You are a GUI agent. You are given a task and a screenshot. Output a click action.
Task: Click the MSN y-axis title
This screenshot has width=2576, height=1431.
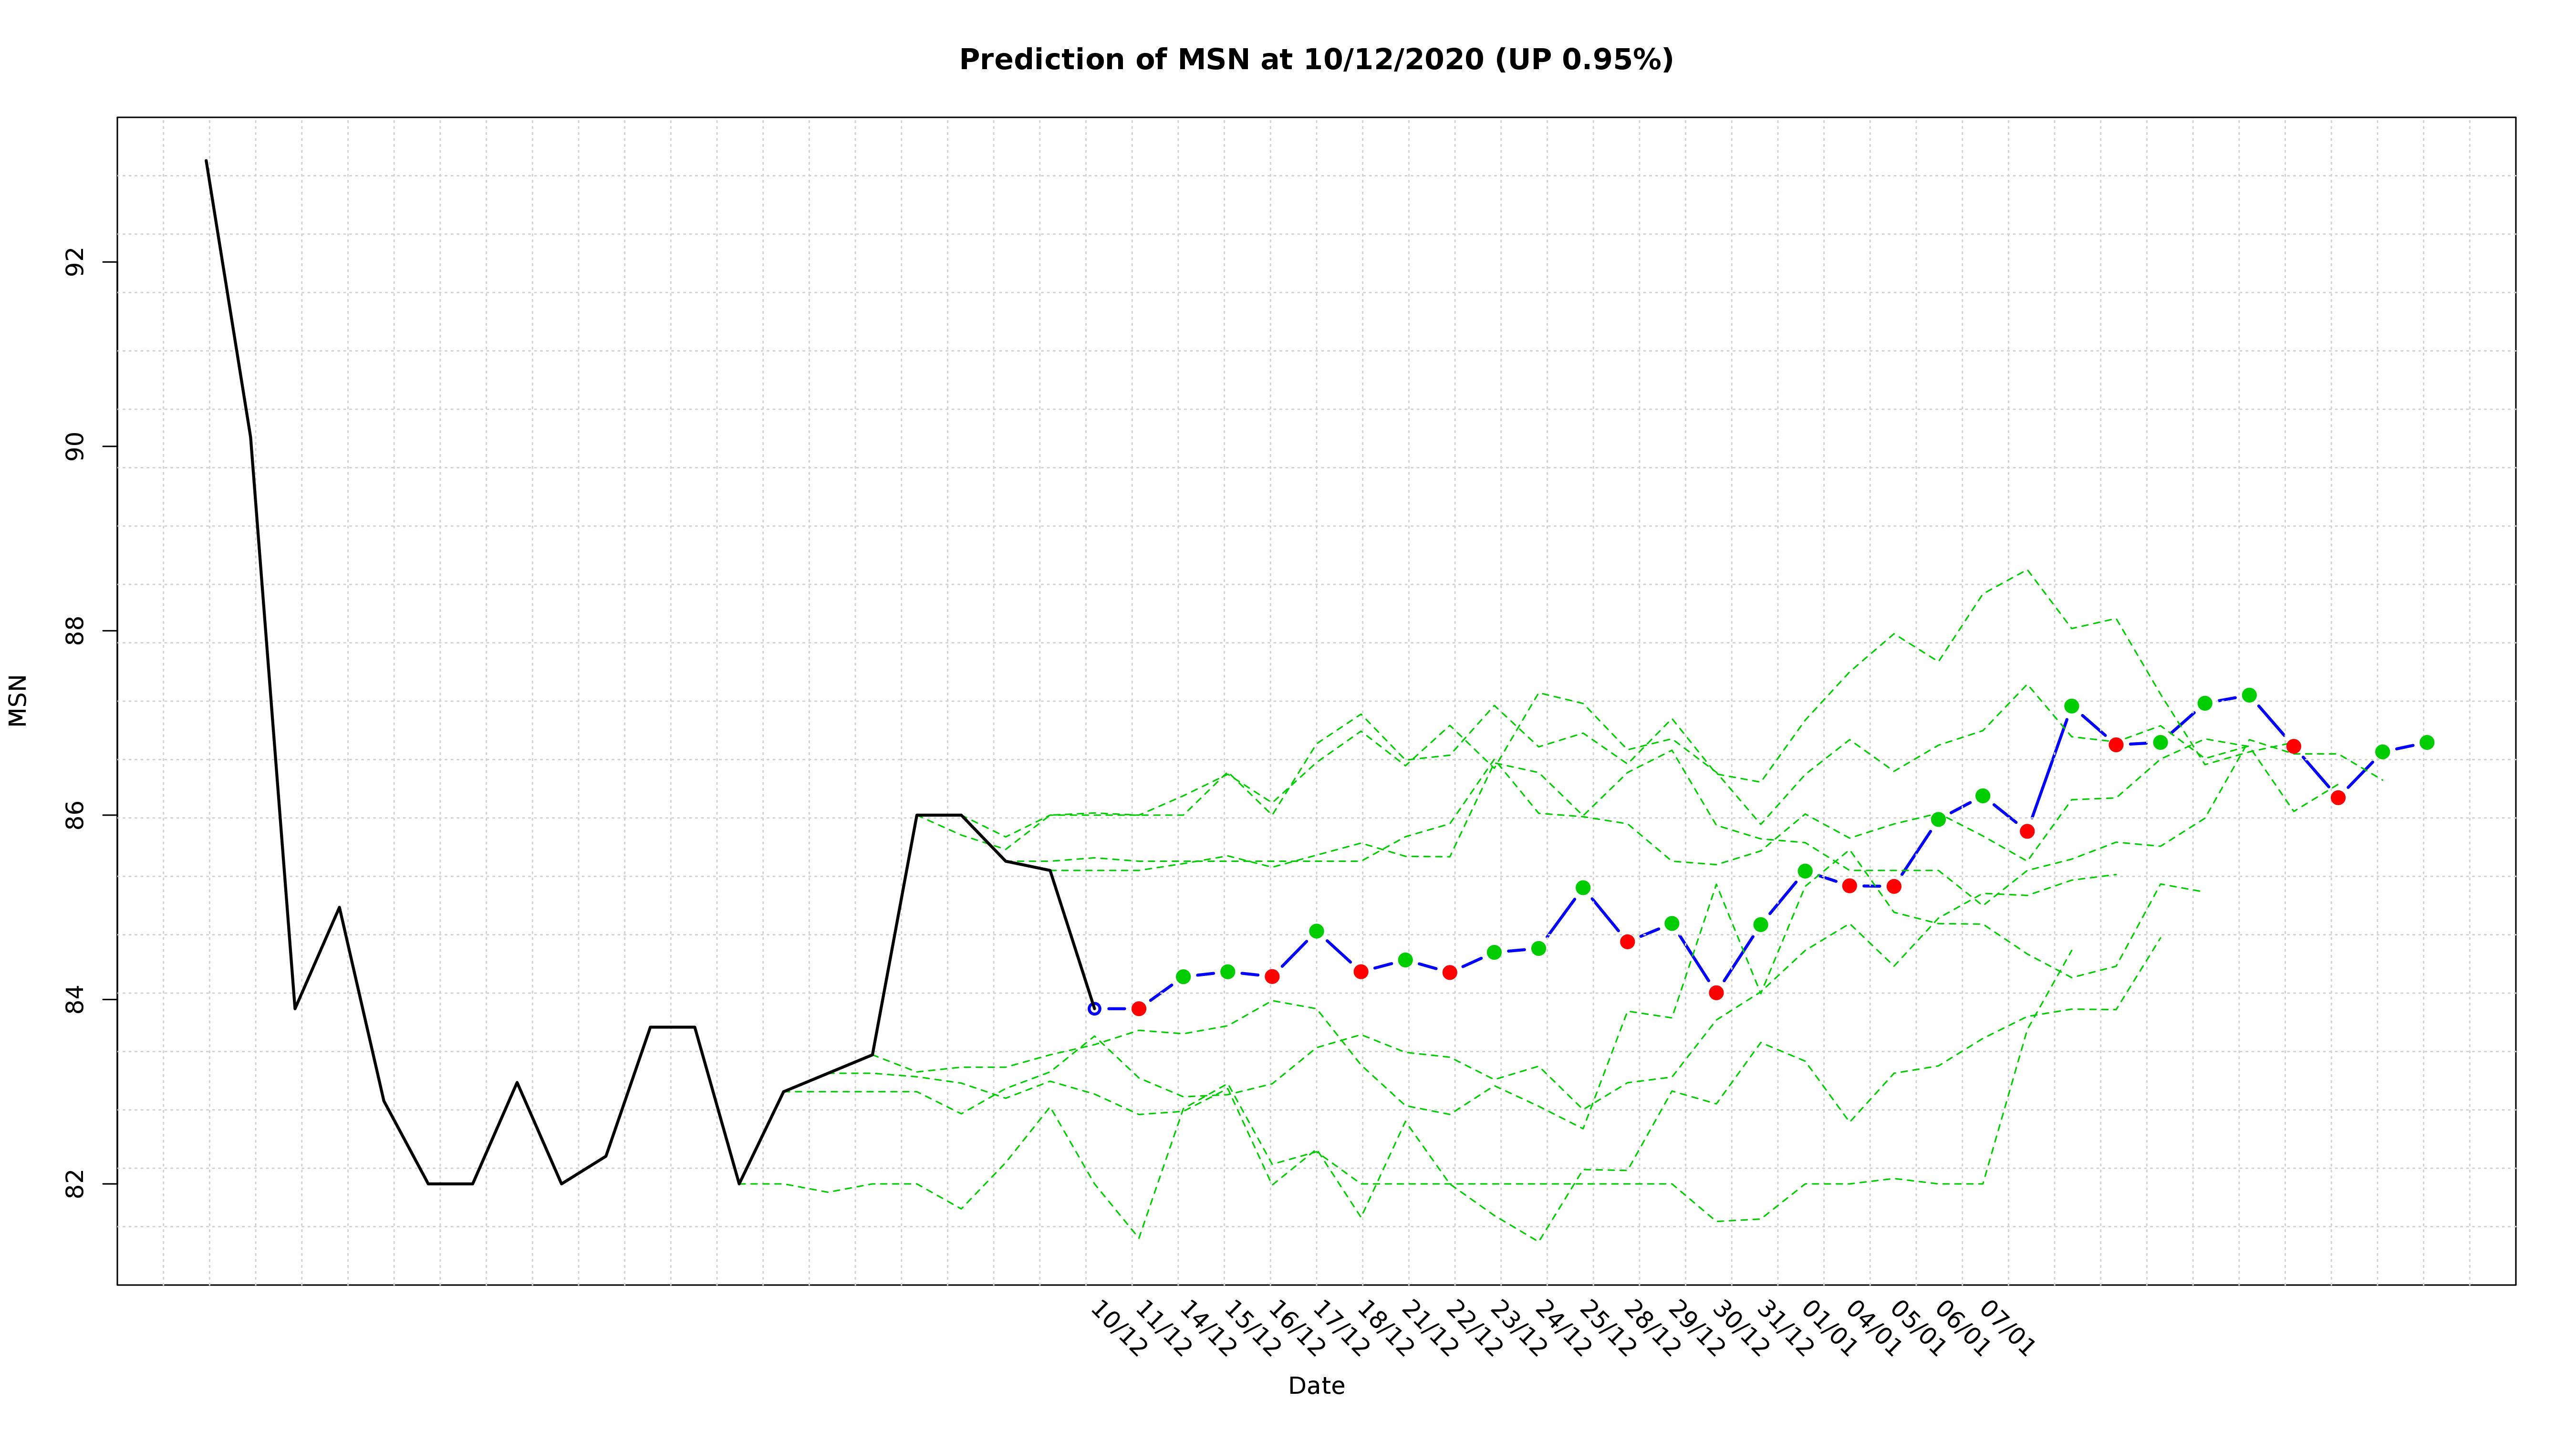tap(18, 700)
